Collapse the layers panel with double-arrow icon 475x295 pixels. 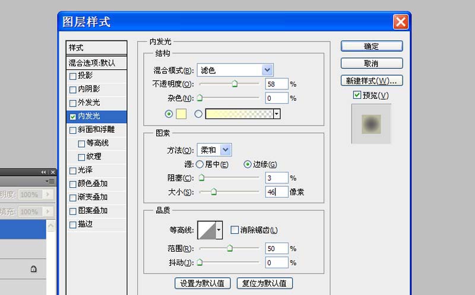[43, 172]
